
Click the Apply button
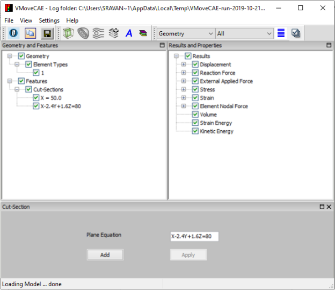188,254
